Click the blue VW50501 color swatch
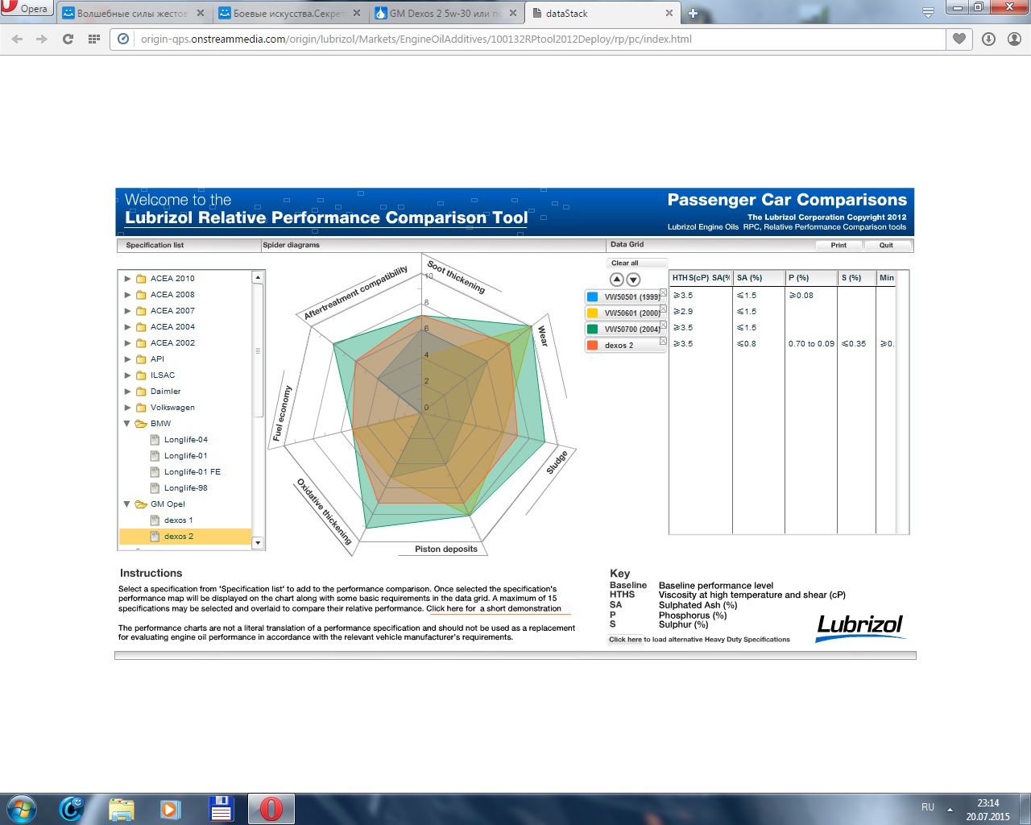The image size is (1031, 825). point(593,296)
